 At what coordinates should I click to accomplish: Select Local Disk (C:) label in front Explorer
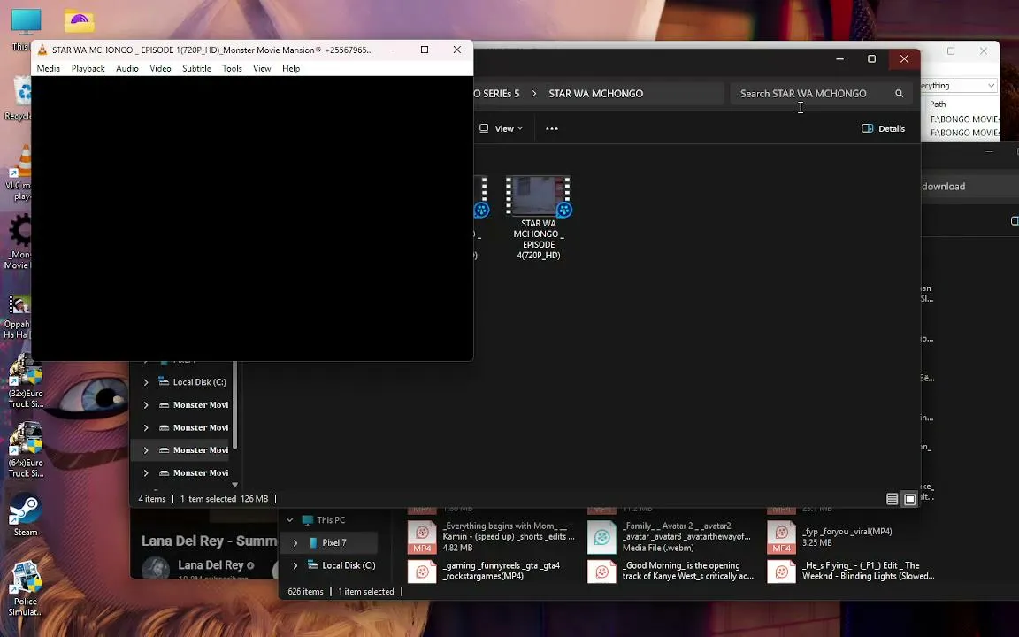coord(200,382)
